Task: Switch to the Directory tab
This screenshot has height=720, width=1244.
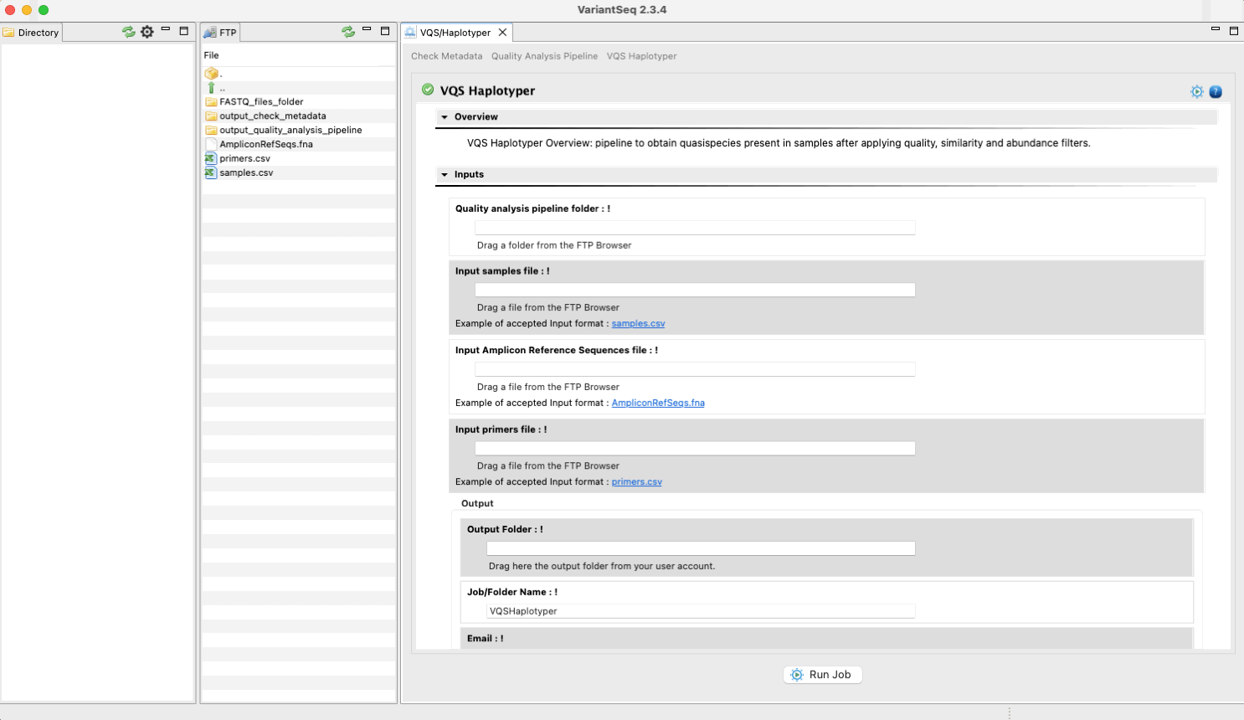Action: pos(32,33)
